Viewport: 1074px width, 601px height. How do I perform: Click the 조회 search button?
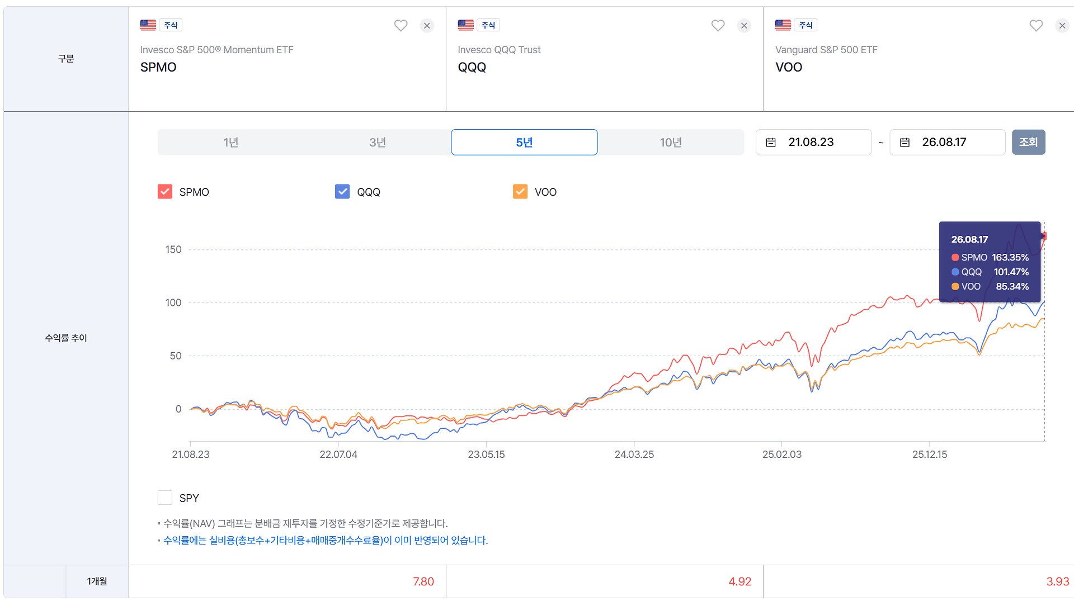[1028, 142]
